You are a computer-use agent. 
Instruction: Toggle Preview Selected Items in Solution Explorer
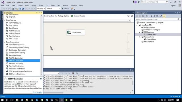tap(164, 16)
